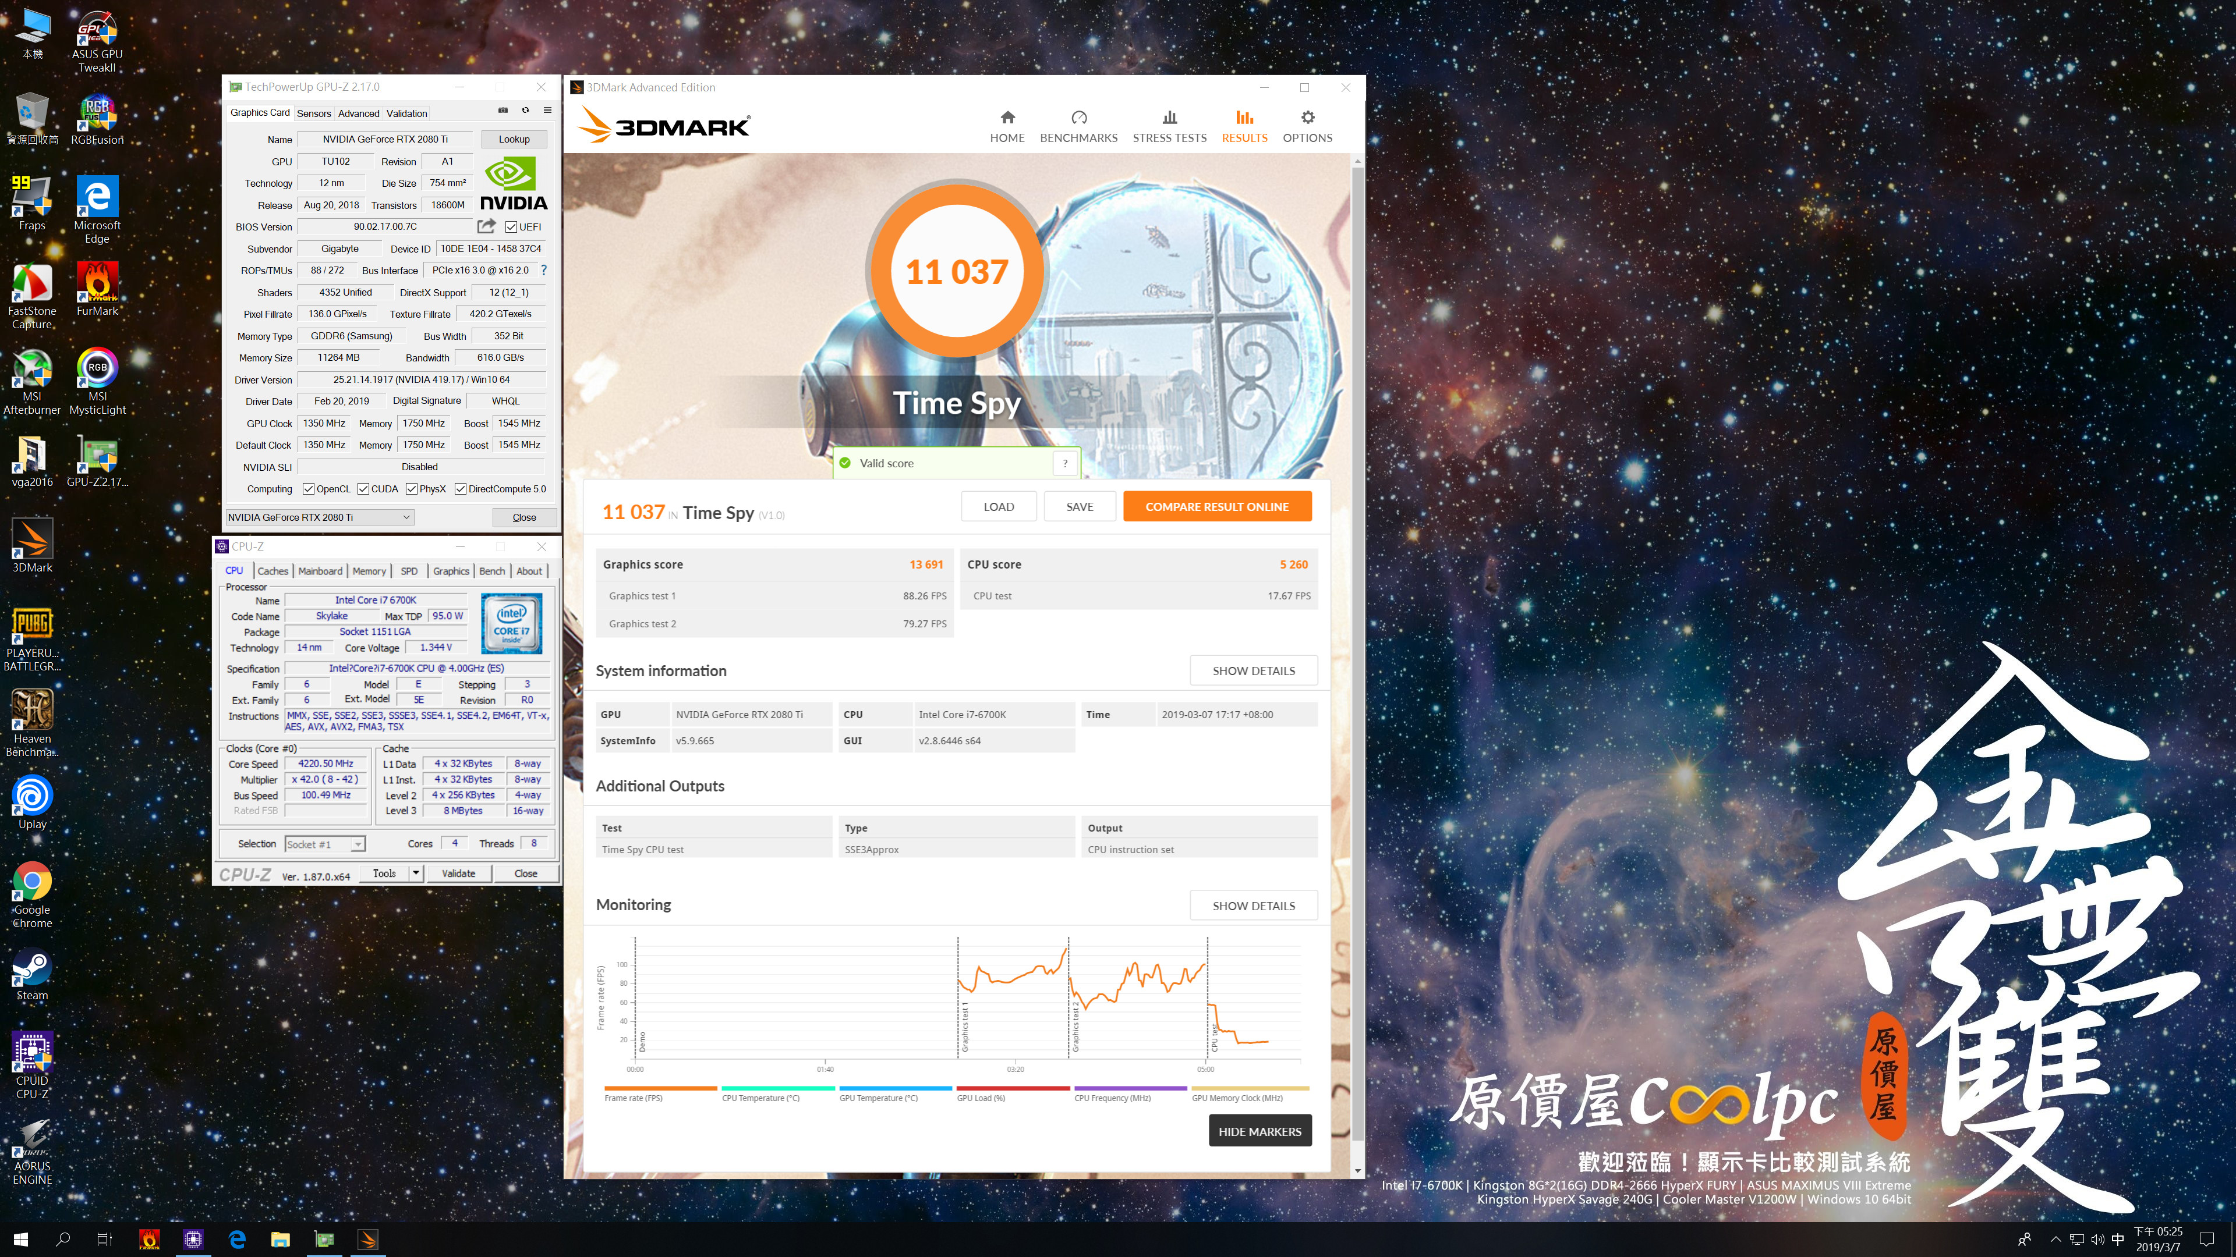The image size is (2236, 1257).
Task: Open CPU-Z Mainboard tab
Action: (x=320, y=571)
